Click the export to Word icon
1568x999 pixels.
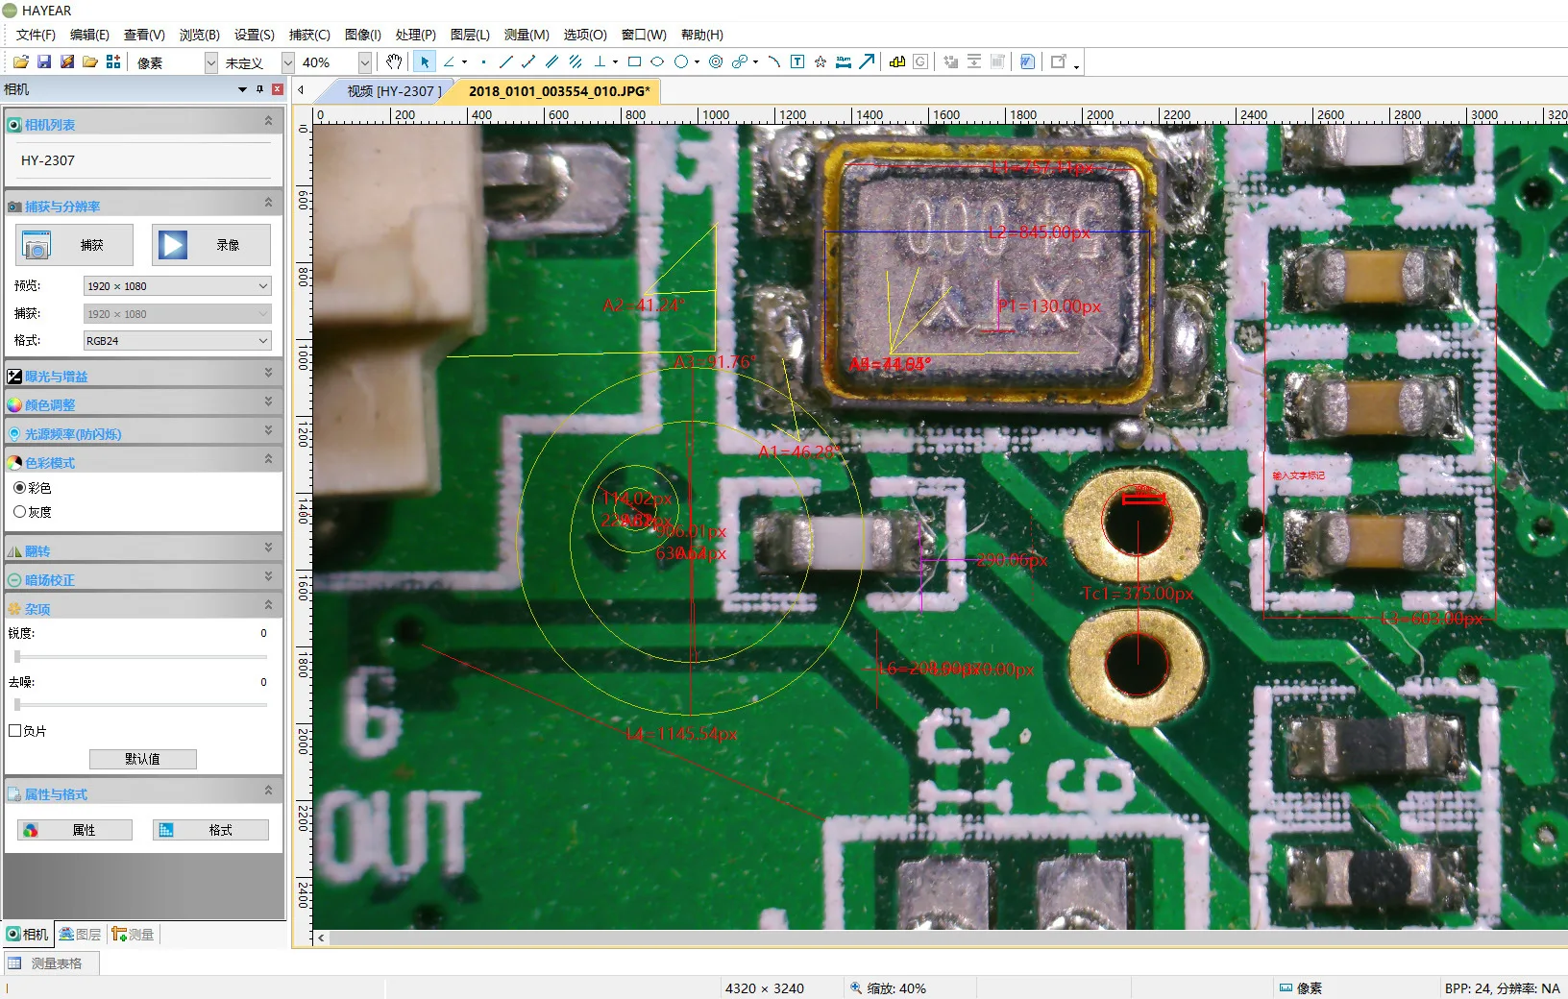point(1027,62)
